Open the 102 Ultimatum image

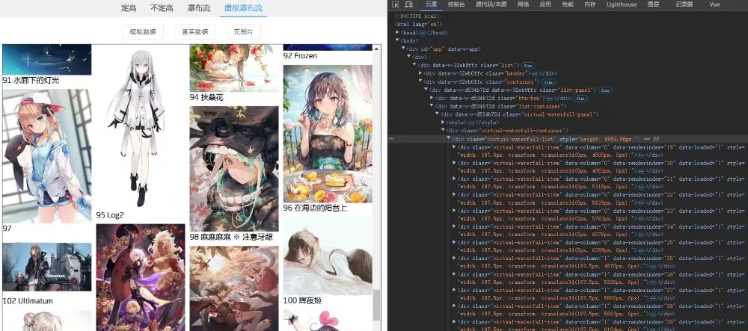coord(46,267)
